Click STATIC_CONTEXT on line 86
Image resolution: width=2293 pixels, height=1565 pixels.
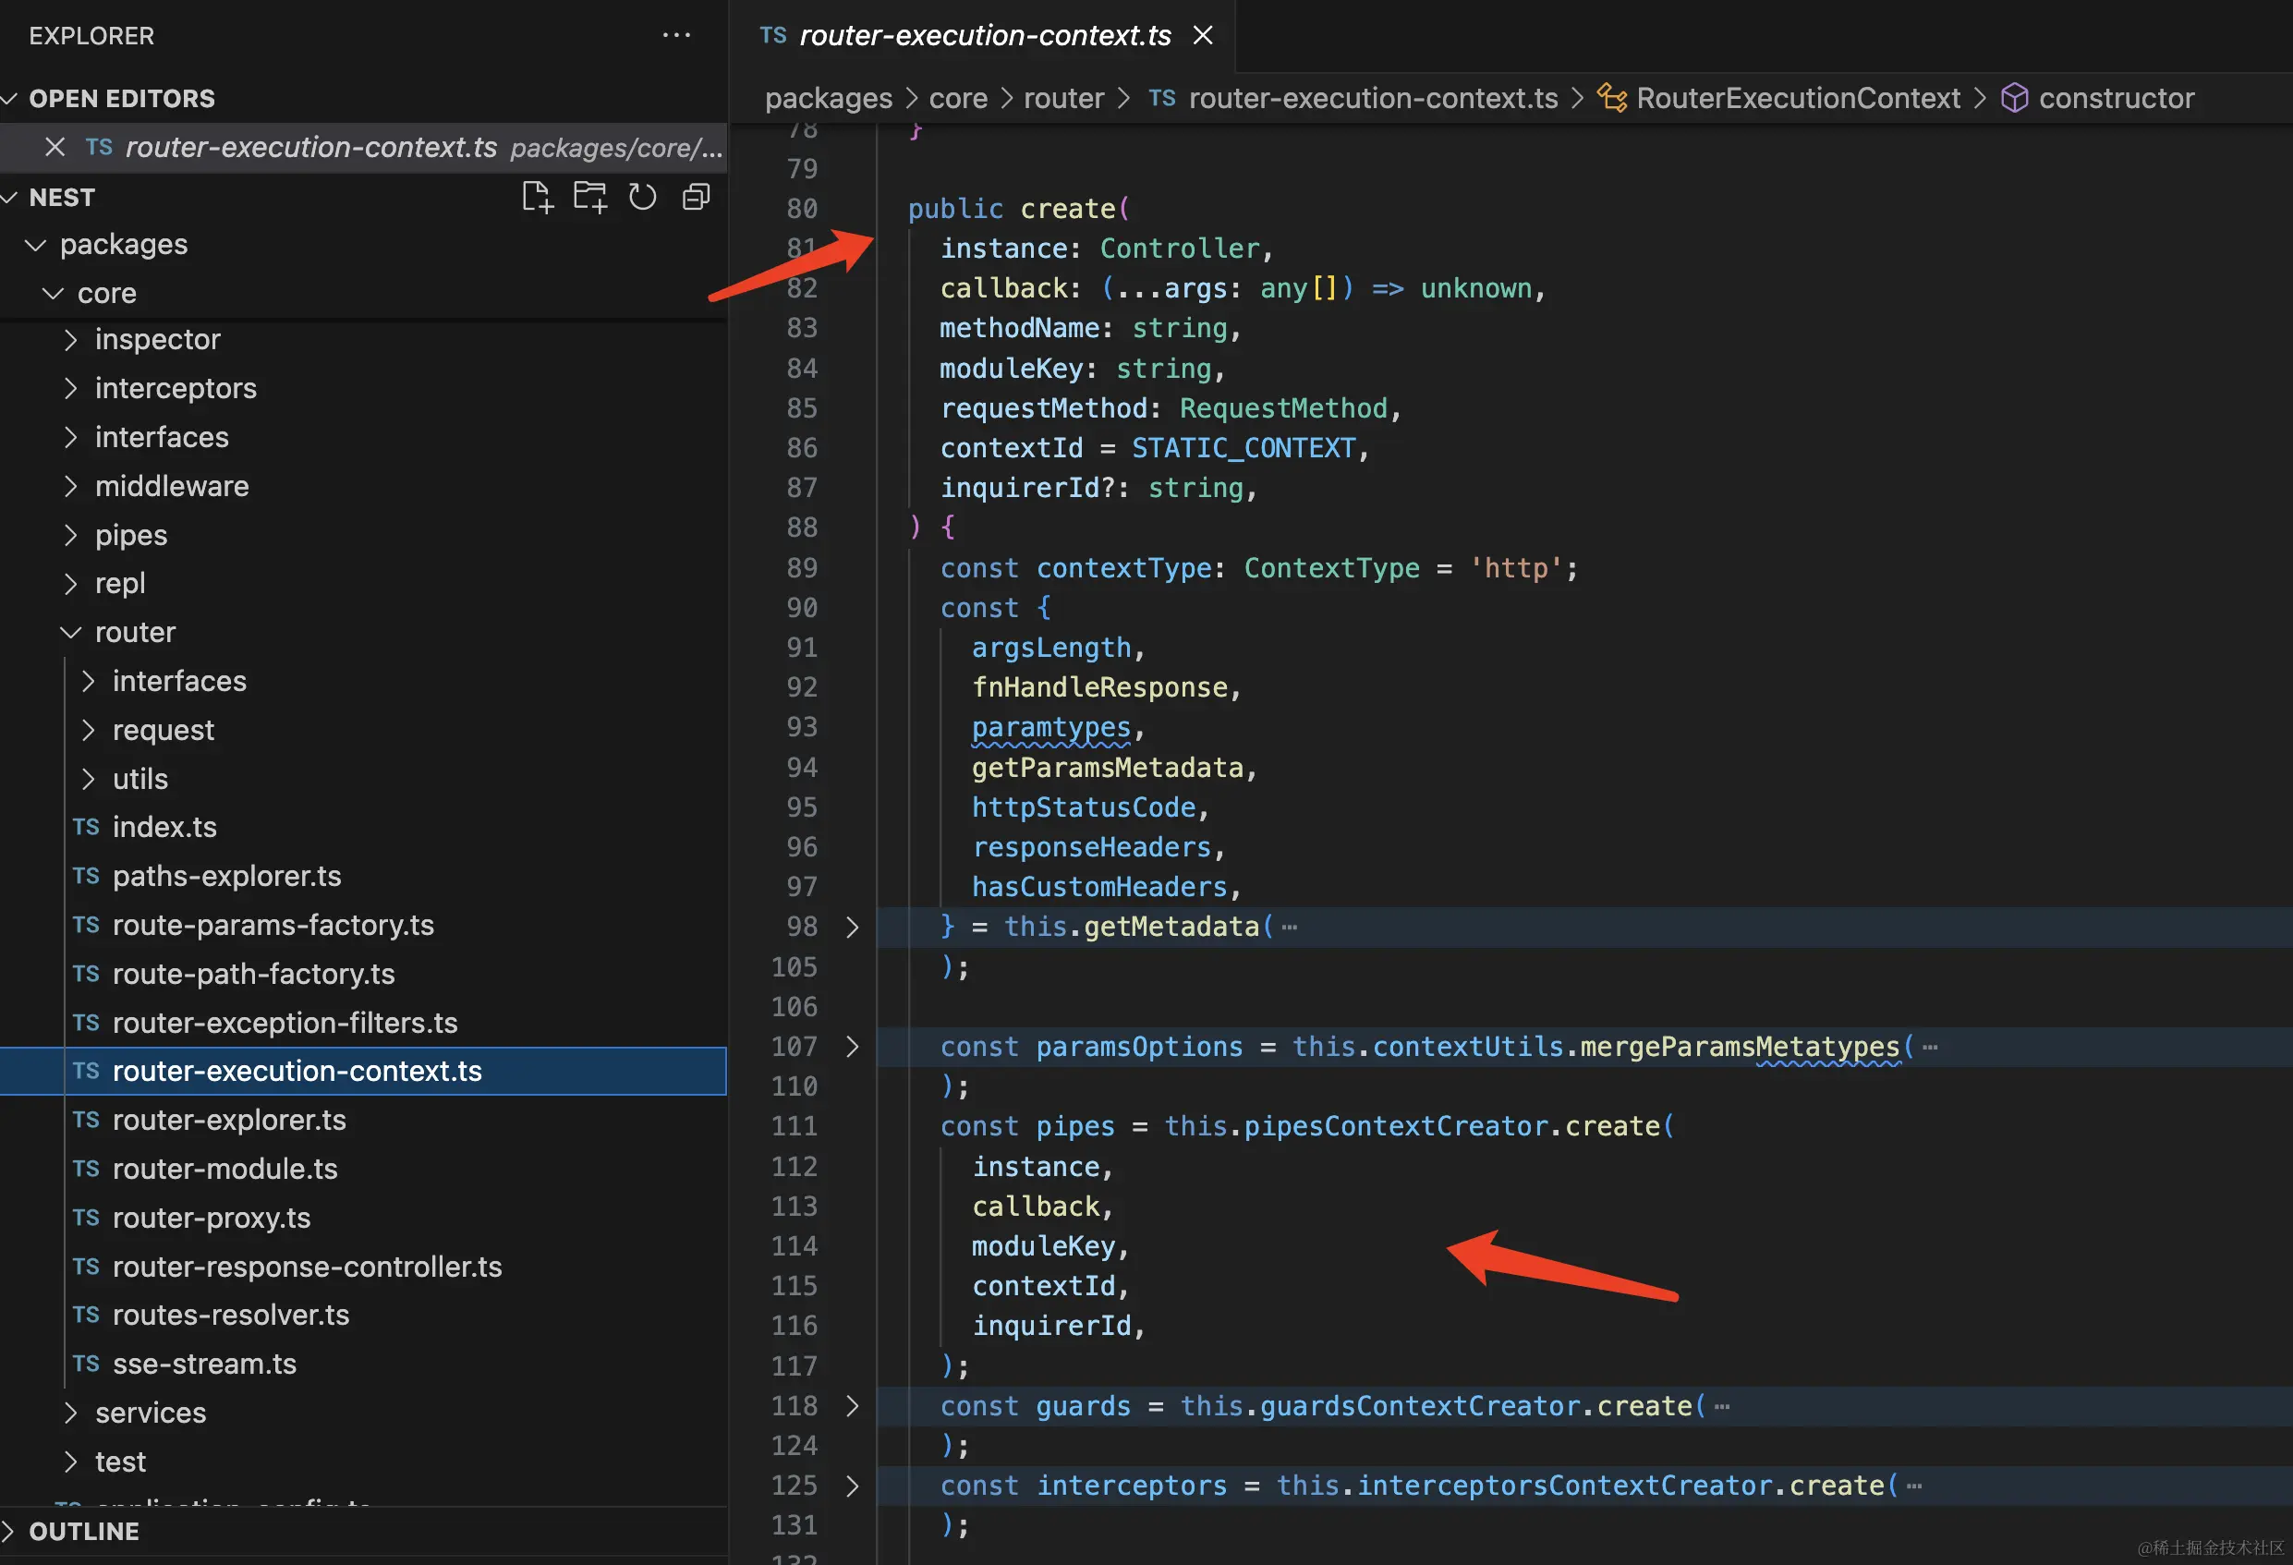[x=1244, y=448]
